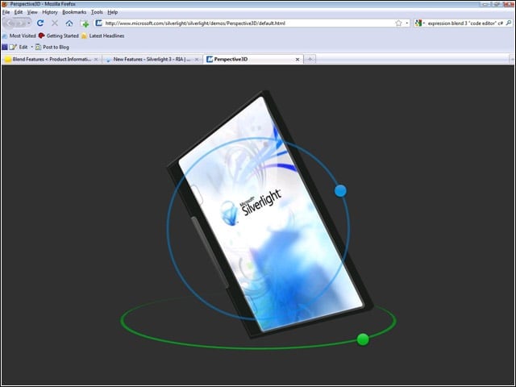Close the New Features Silverlight 3 tab

coord(197,59)
